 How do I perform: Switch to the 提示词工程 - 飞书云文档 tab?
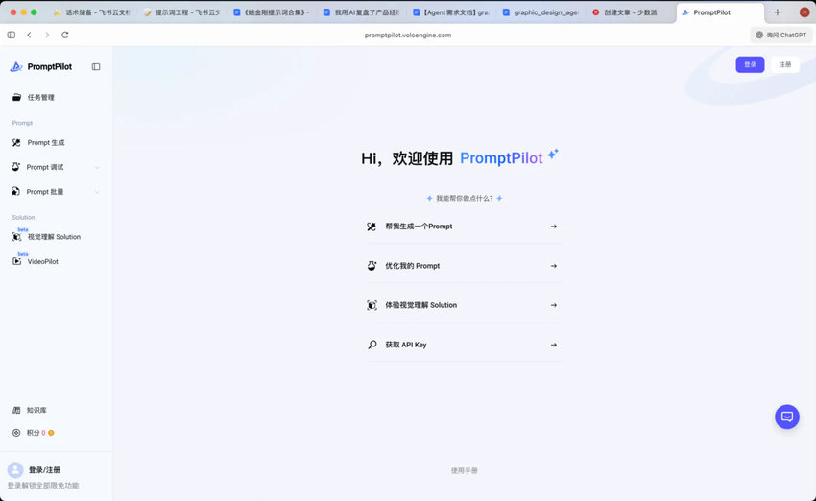pyautogui.click(x=181, y=12)
